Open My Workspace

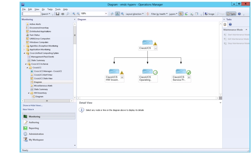pos(49,140)
